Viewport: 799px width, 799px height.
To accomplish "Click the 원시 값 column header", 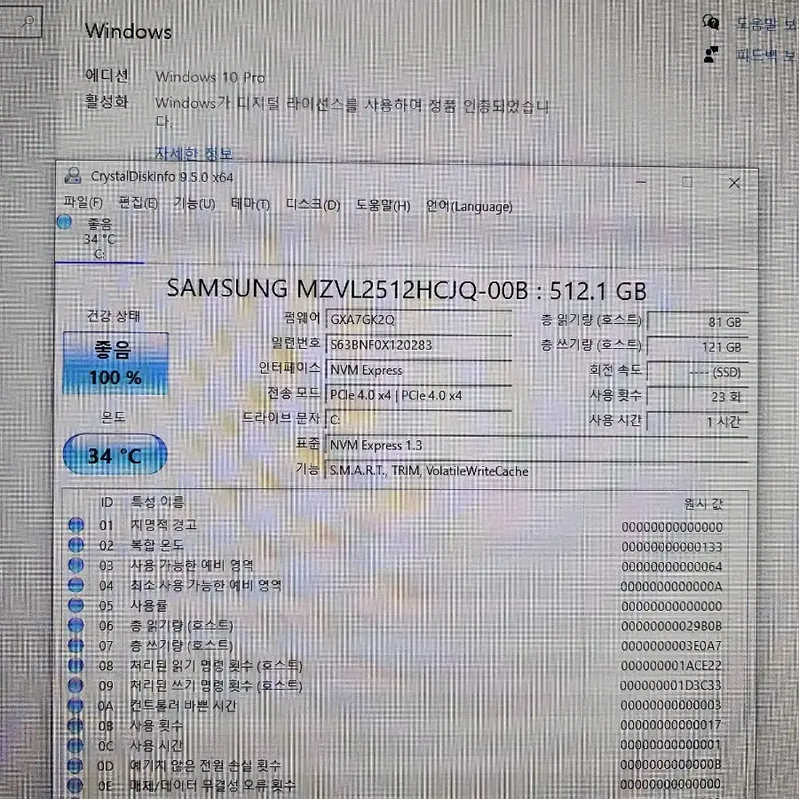I will tap(703, 504).
